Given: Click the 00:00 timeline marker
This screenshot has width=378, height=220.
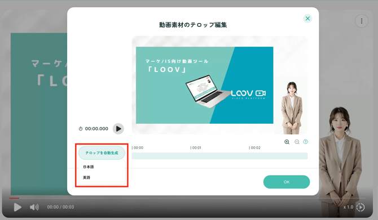Looking at the screenshot, I should pyautogui.click(x=138, y=147).
